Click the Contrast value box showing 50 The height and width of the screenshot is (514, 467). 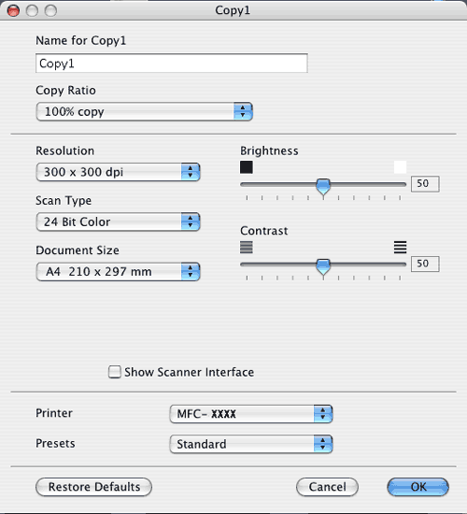[425, 264]
